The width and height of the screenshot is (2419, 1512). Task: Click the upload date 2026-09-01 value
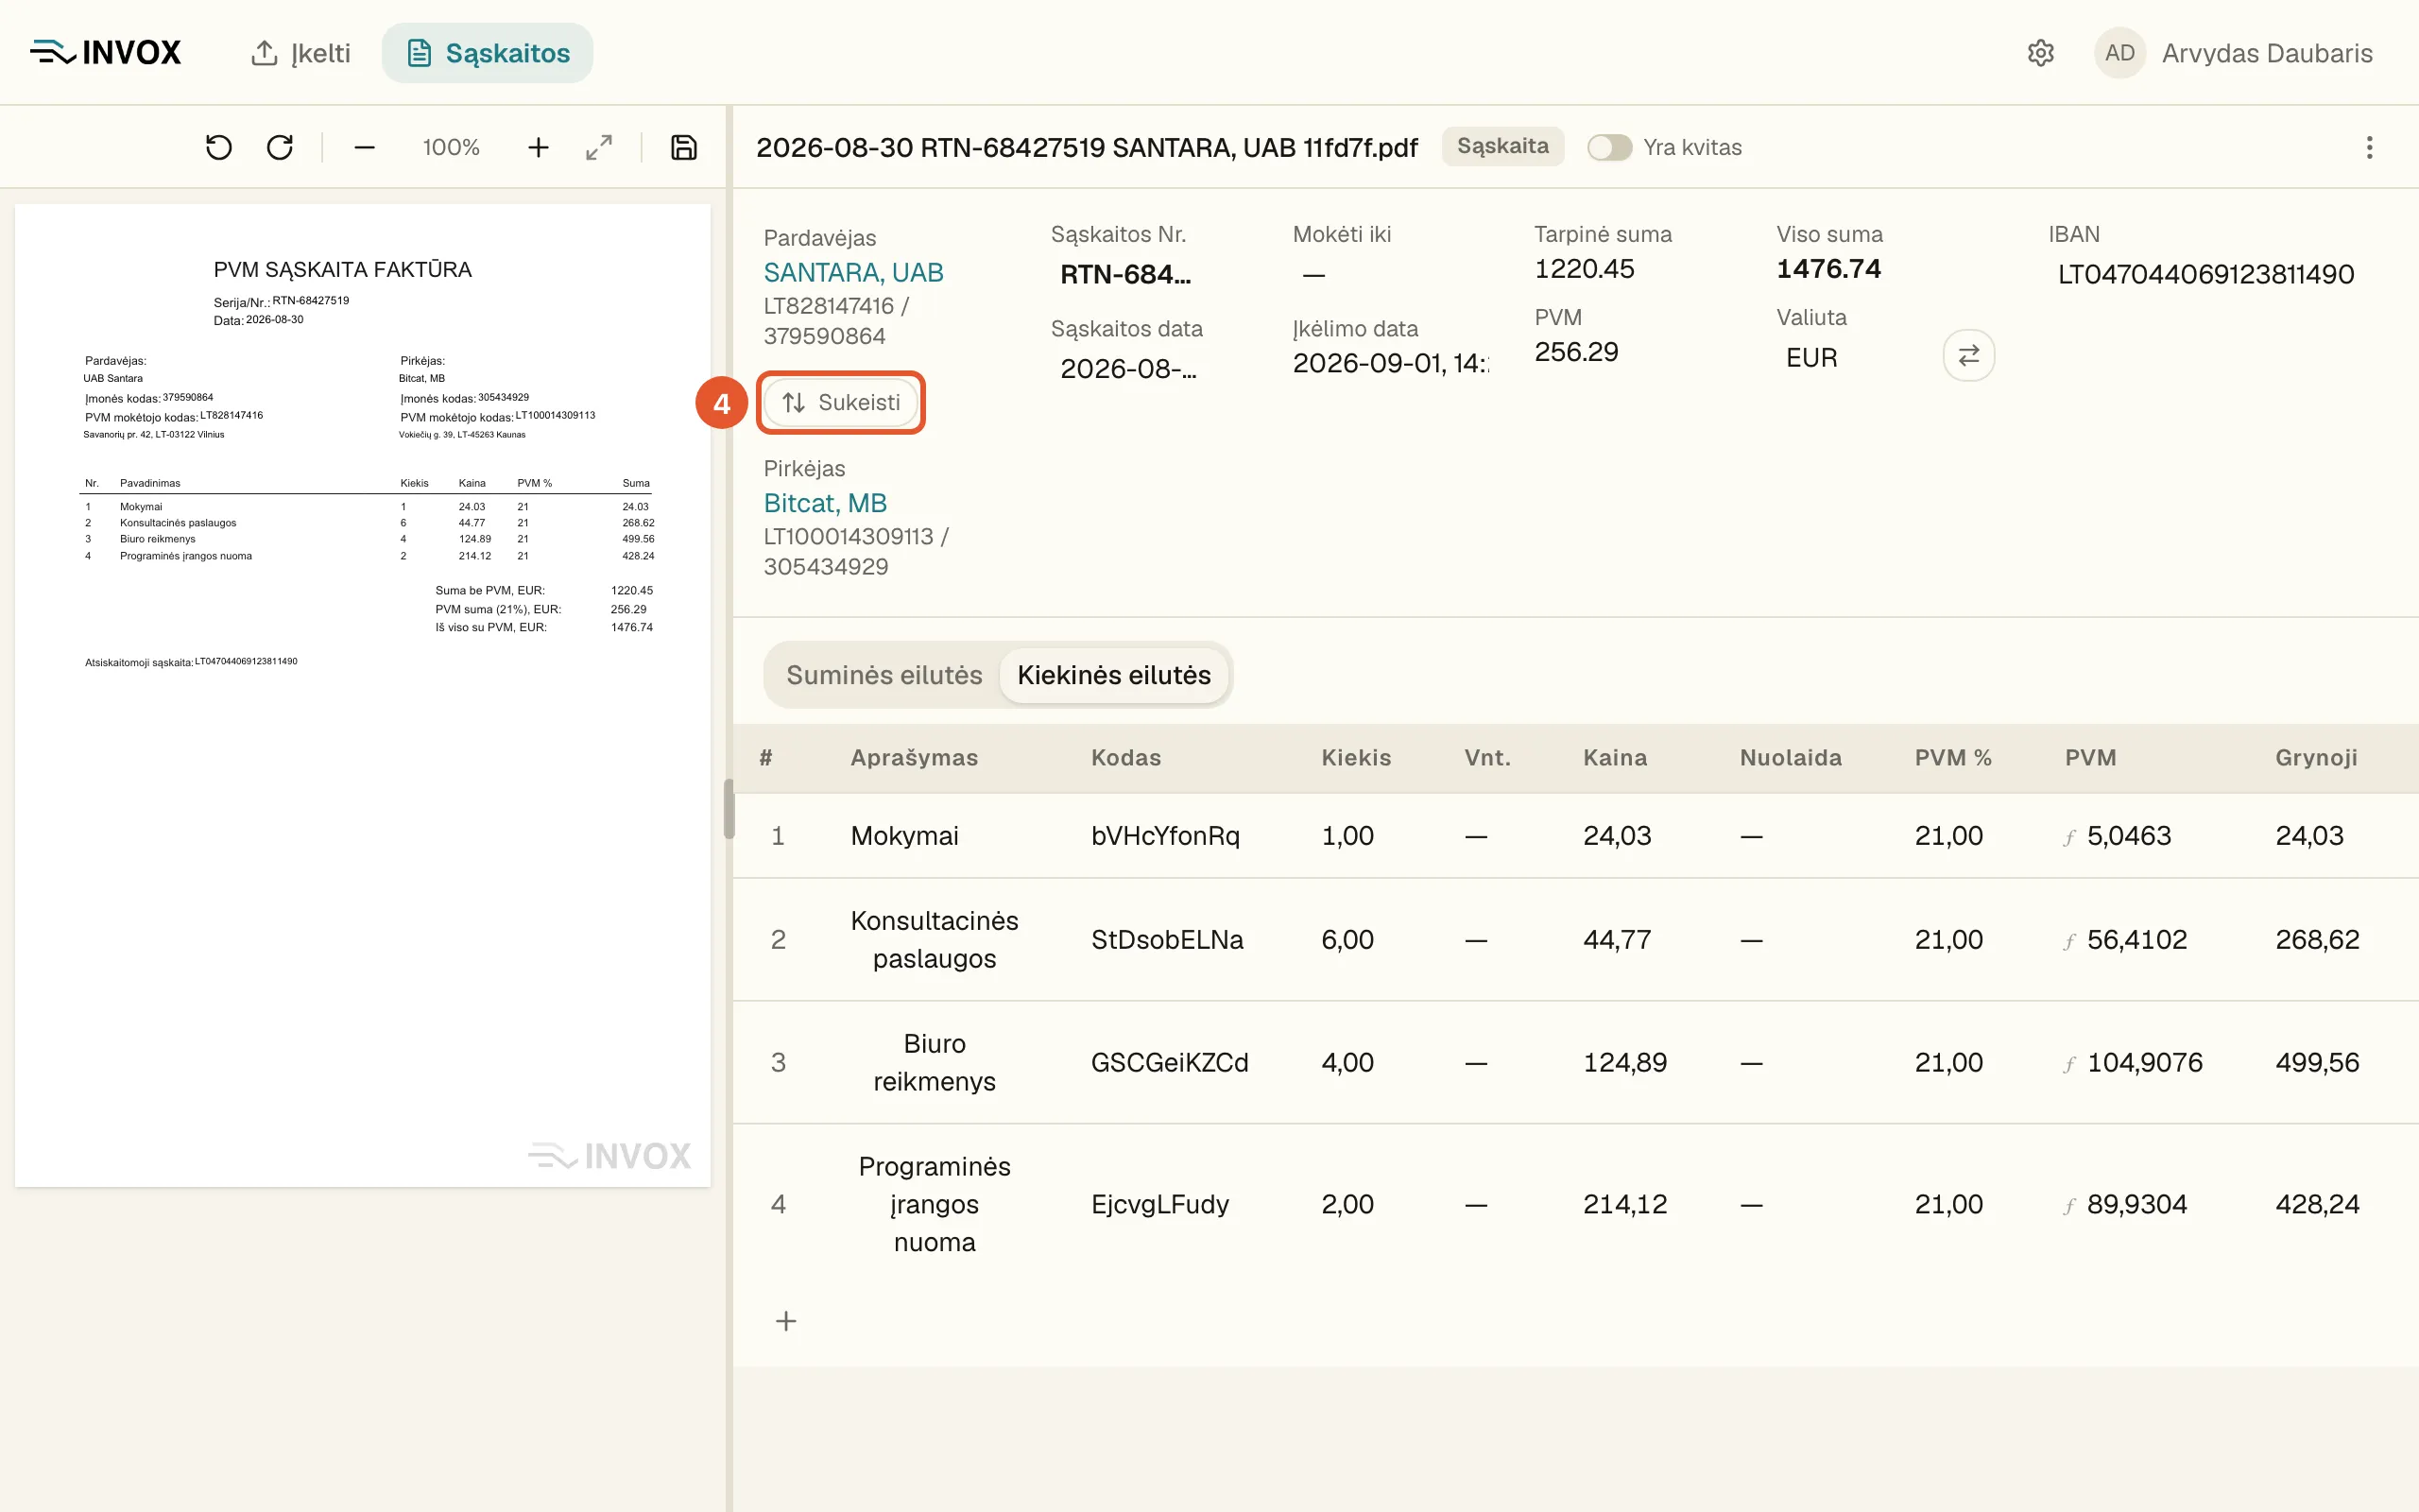coord(1390,363)
